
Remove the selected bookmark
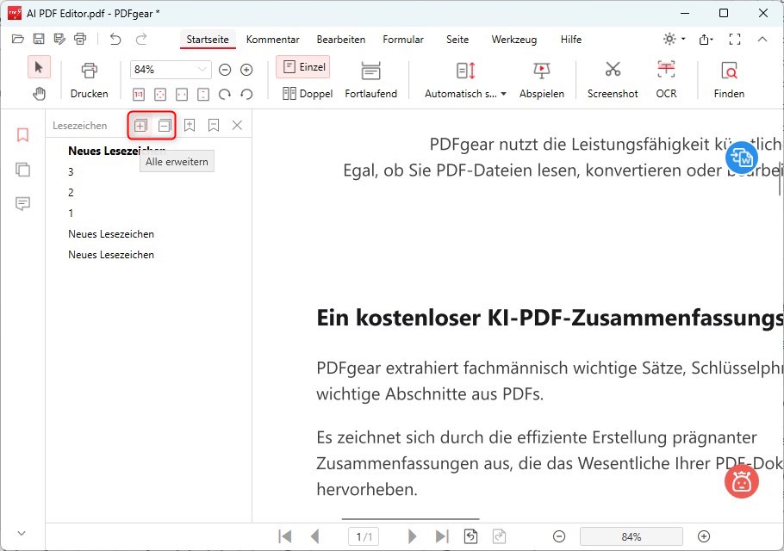214,126
